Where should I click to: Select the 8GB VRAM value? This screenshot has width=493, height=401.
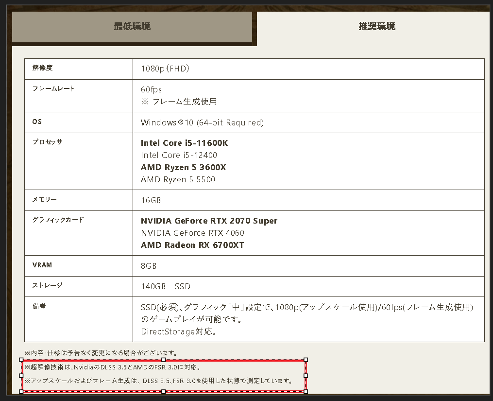149,266
